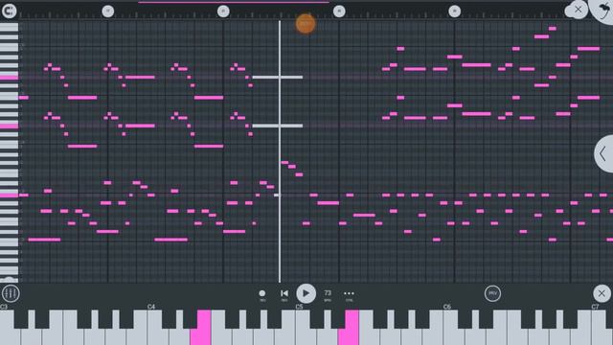This screenshot has width=613, height=345.
Task: Start recording with the record button
Action: tap(261, 294)
